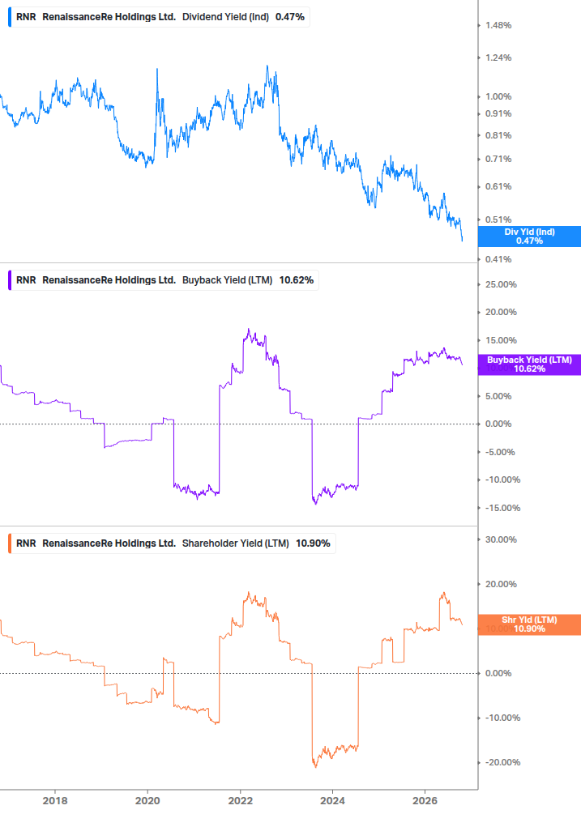Click the 2018 label on the time axis

[x=55, y=800]
